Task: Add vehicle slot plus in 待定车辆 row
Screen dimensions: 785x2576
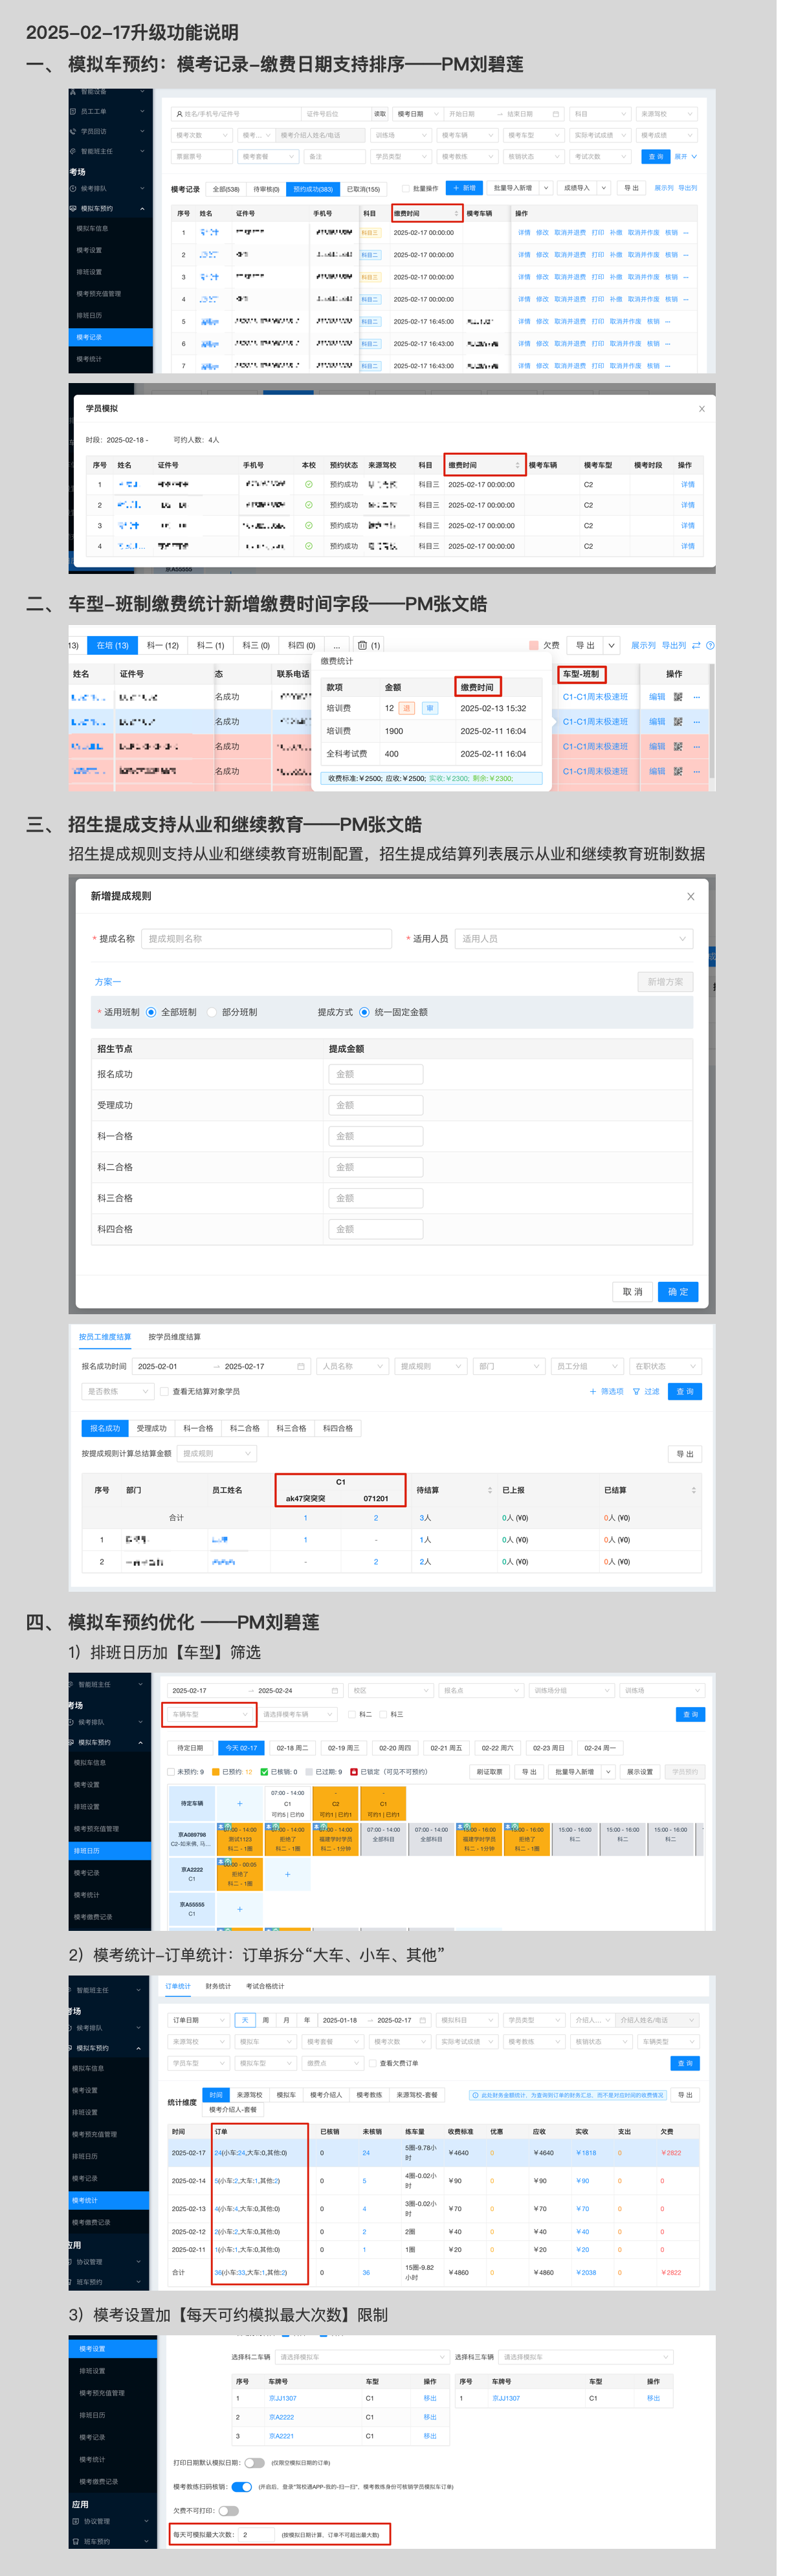Action: tap(240, 1803)
